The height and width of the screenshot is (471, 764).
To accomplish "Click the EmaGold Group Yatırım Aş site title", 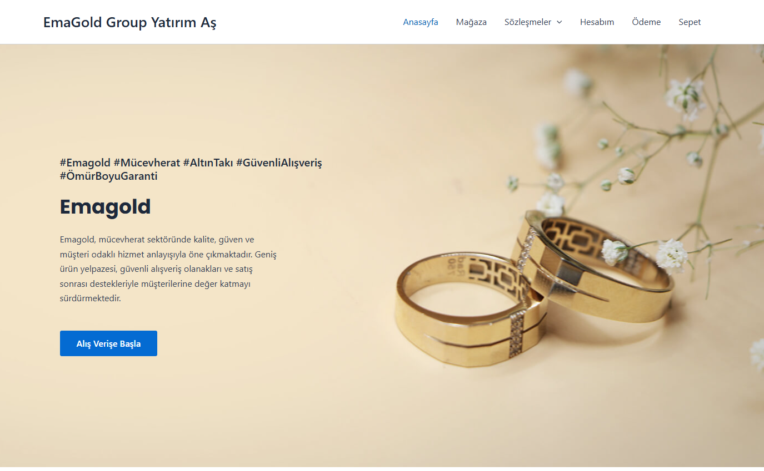I will (130, 22).
